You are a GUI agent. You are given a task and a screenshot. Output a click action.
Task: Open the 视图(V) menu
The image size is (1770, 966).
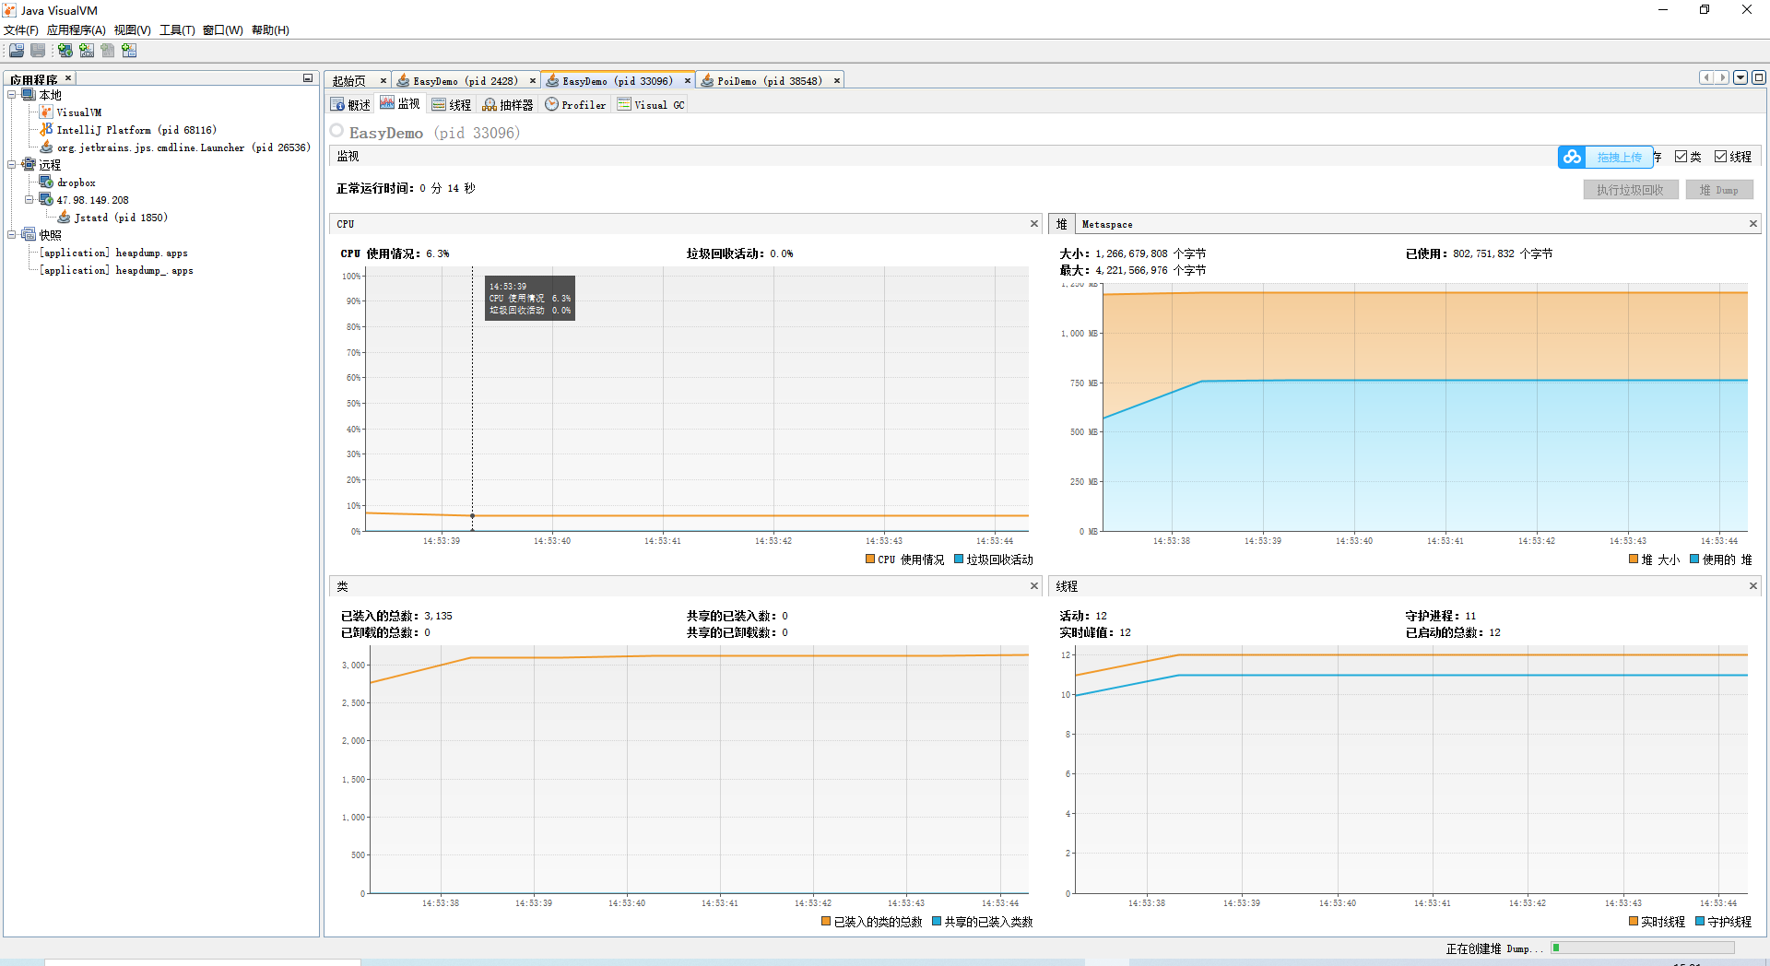click(133, 30)
